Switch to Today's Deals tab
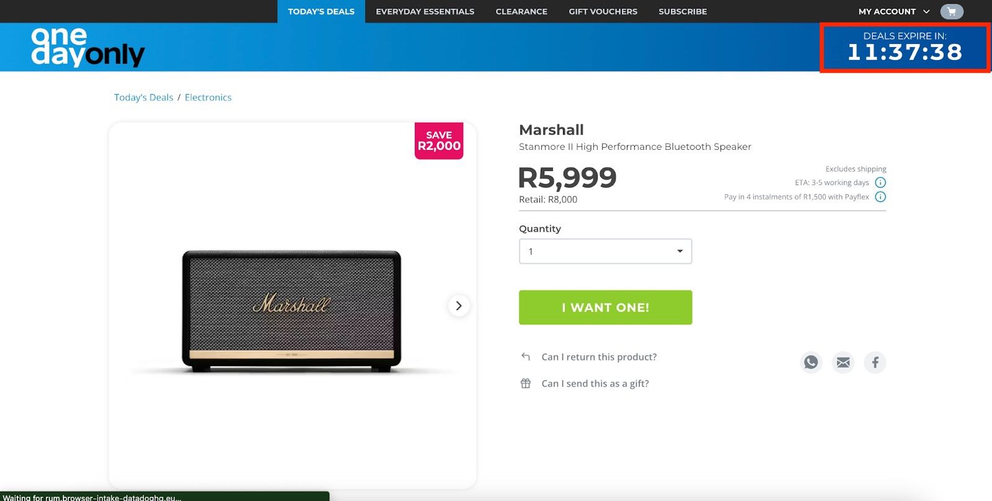Image resolution: width=992 pixels, height=501 pixels. click(x=321, y=12)
